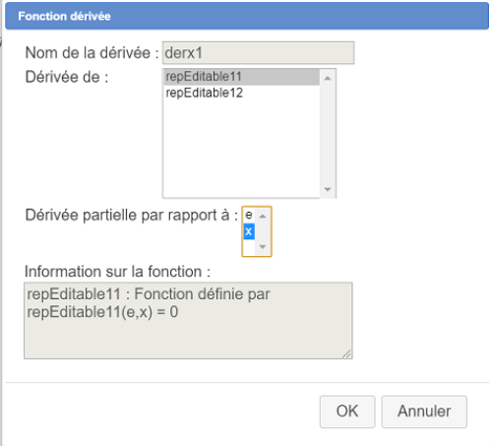Screen dimensions: 492x446
Task: Click the Nom de la dérivée field
Action: [x=258, y=53]
